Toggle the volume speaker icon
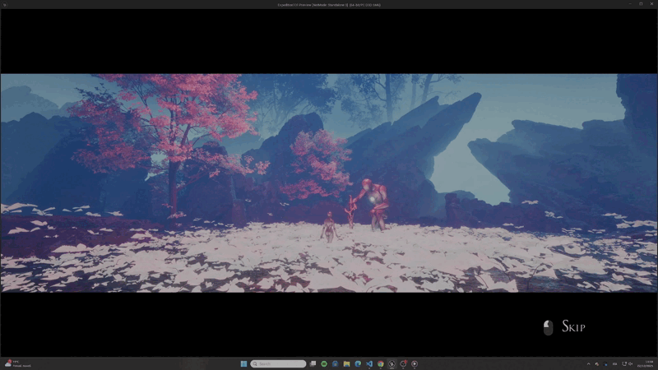Image resolution: width=658 pixels, height=370 pixels. (630, 363)
